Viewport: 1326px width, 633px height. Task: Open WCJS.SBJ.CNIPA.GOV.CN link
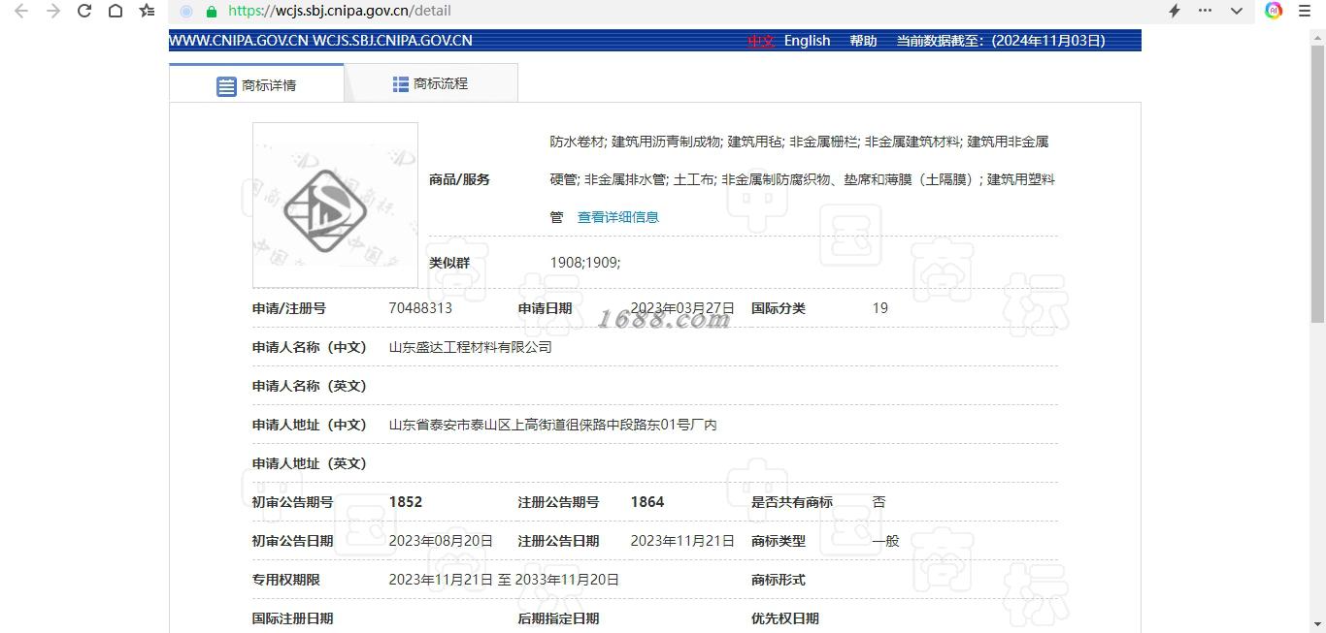[392, 41]
